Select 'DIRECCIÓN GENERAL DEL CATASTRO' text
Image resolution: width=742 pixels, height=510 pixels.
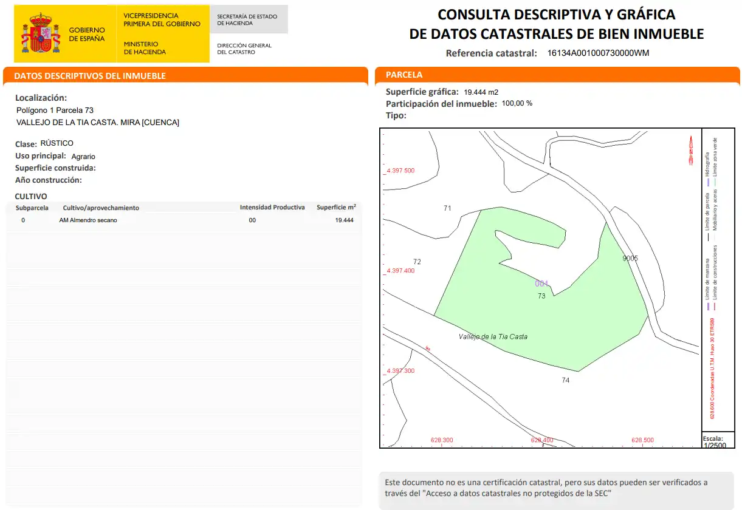click(x=244, y=49)
